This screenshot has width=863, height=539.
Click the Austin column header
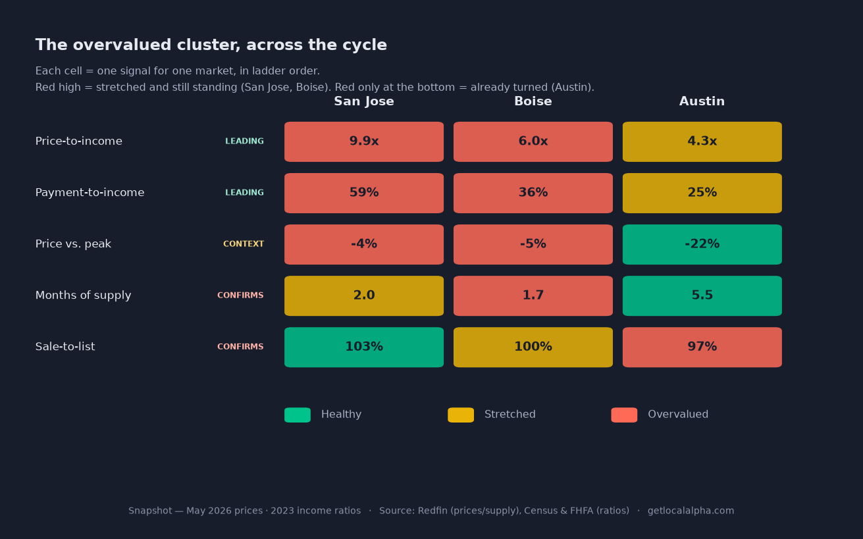[x=702, y=102]
